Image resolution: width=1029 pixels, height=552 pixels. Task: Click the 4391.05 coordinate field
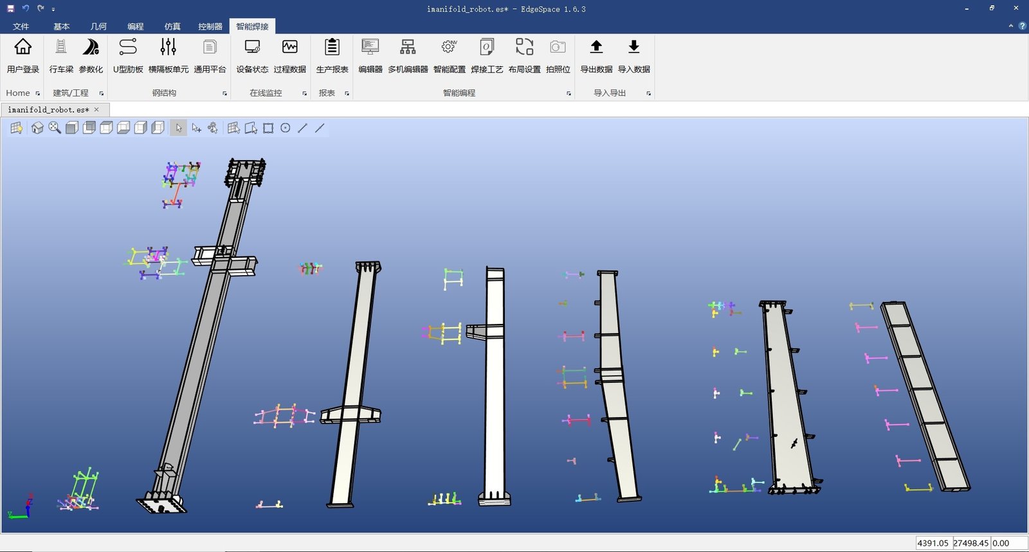point(934,543)
